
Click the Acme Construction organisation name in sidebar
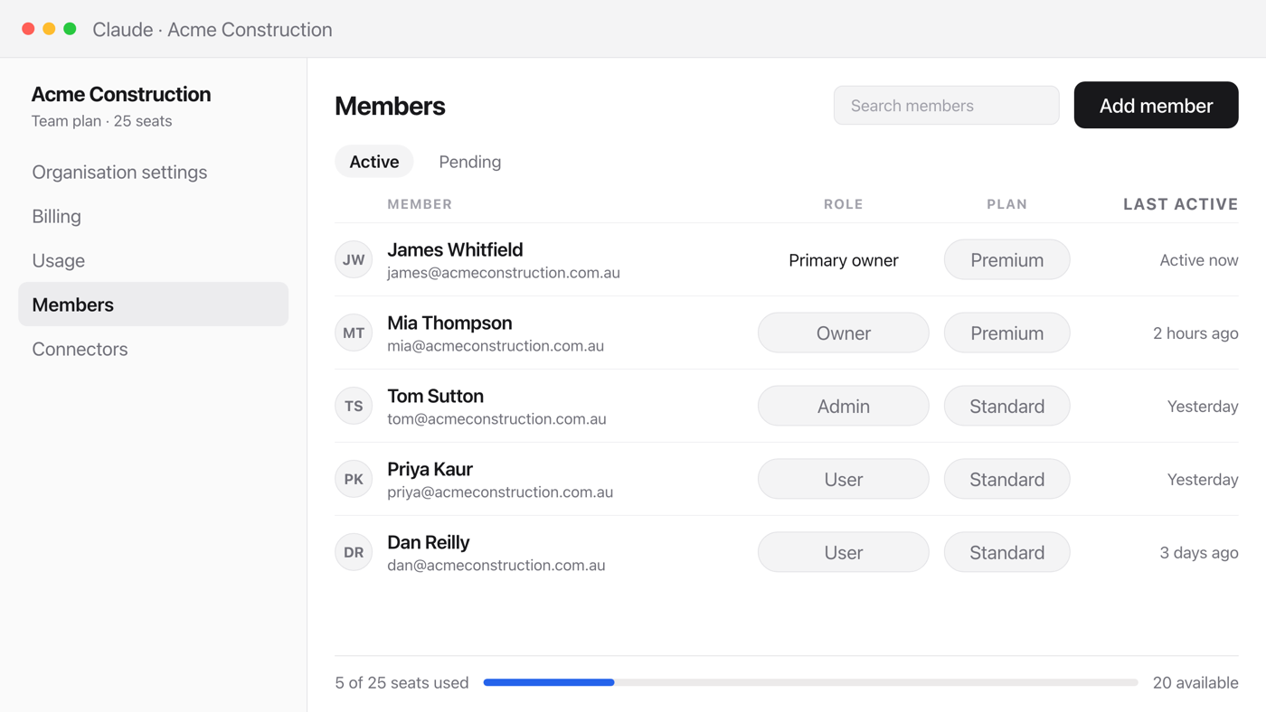(121, 94)
